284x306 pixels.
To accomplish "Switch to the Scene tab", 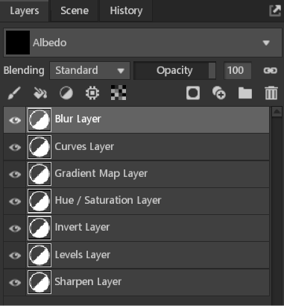I will pyautogui.click(x=75, y=11).
